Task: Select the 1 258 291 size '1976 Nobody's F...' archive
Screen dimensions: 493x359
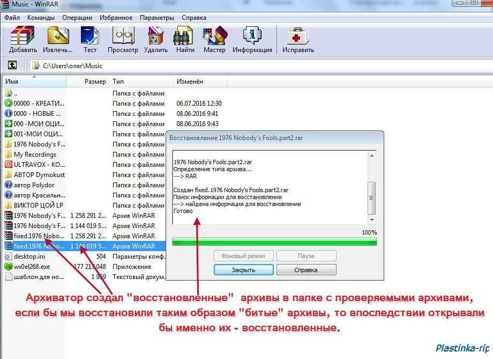Action: click(84, 216)
